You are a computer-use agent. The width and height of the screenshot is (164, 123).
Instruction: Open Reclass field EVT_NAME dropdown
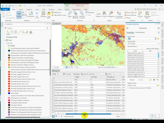[x=159, y=44]
